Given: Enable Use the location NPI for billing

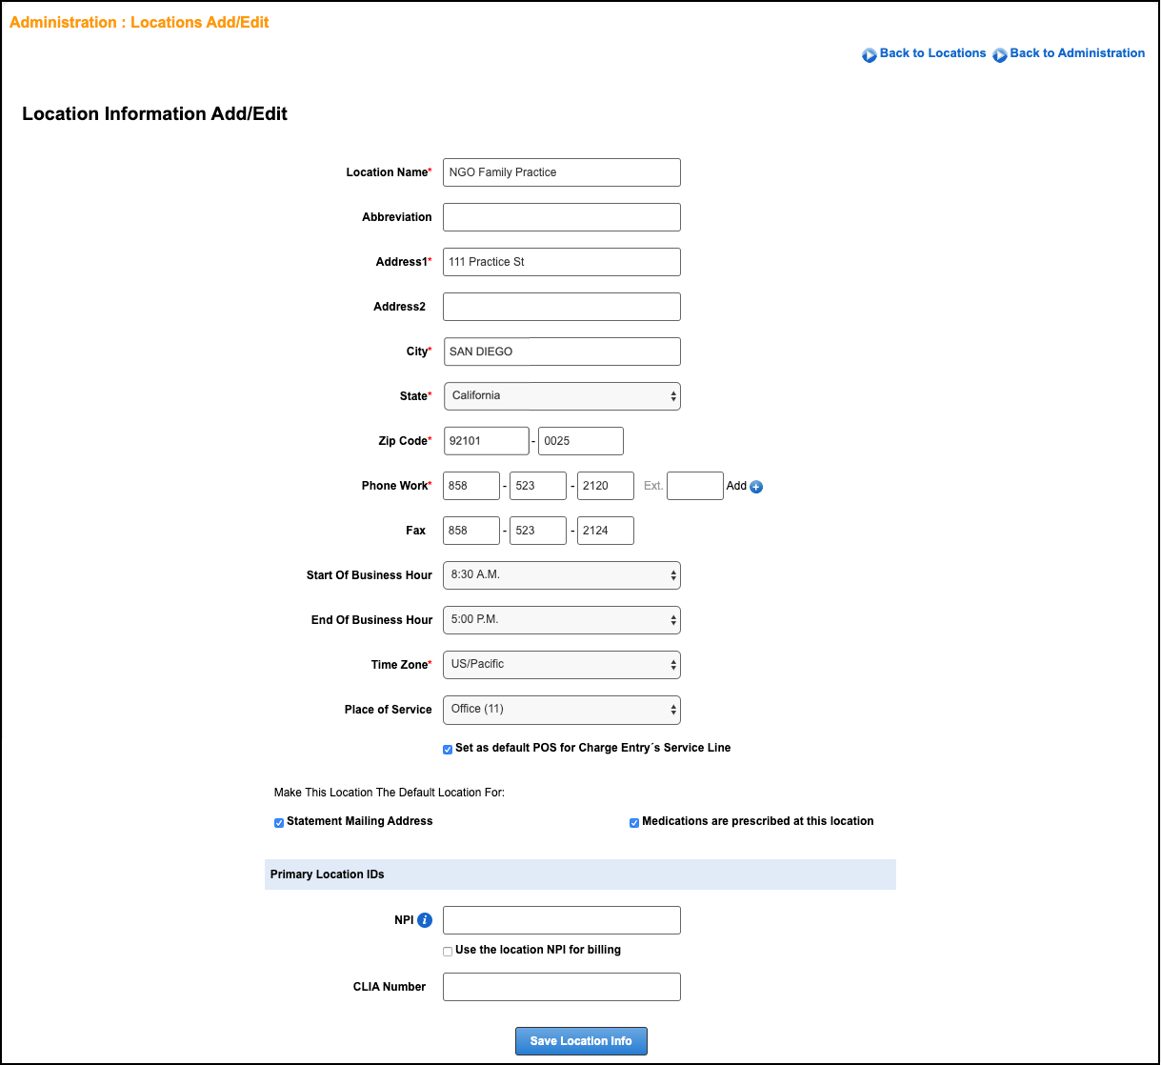Looking at the screenshot, I should (x=448, y=952).
